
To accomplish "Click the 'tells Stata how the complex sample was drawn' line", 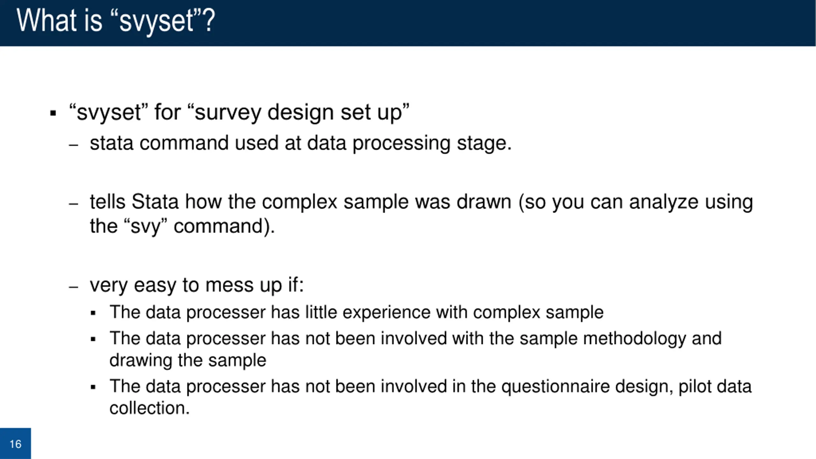I will [x=421, y=202].
